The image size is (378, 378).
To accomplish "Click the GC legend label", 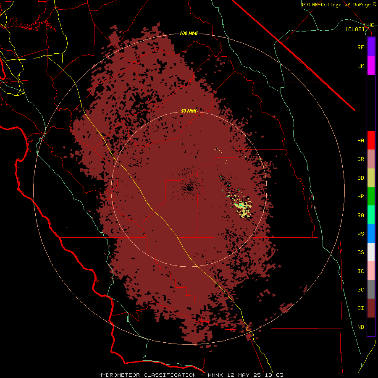I will coord(360,290).
